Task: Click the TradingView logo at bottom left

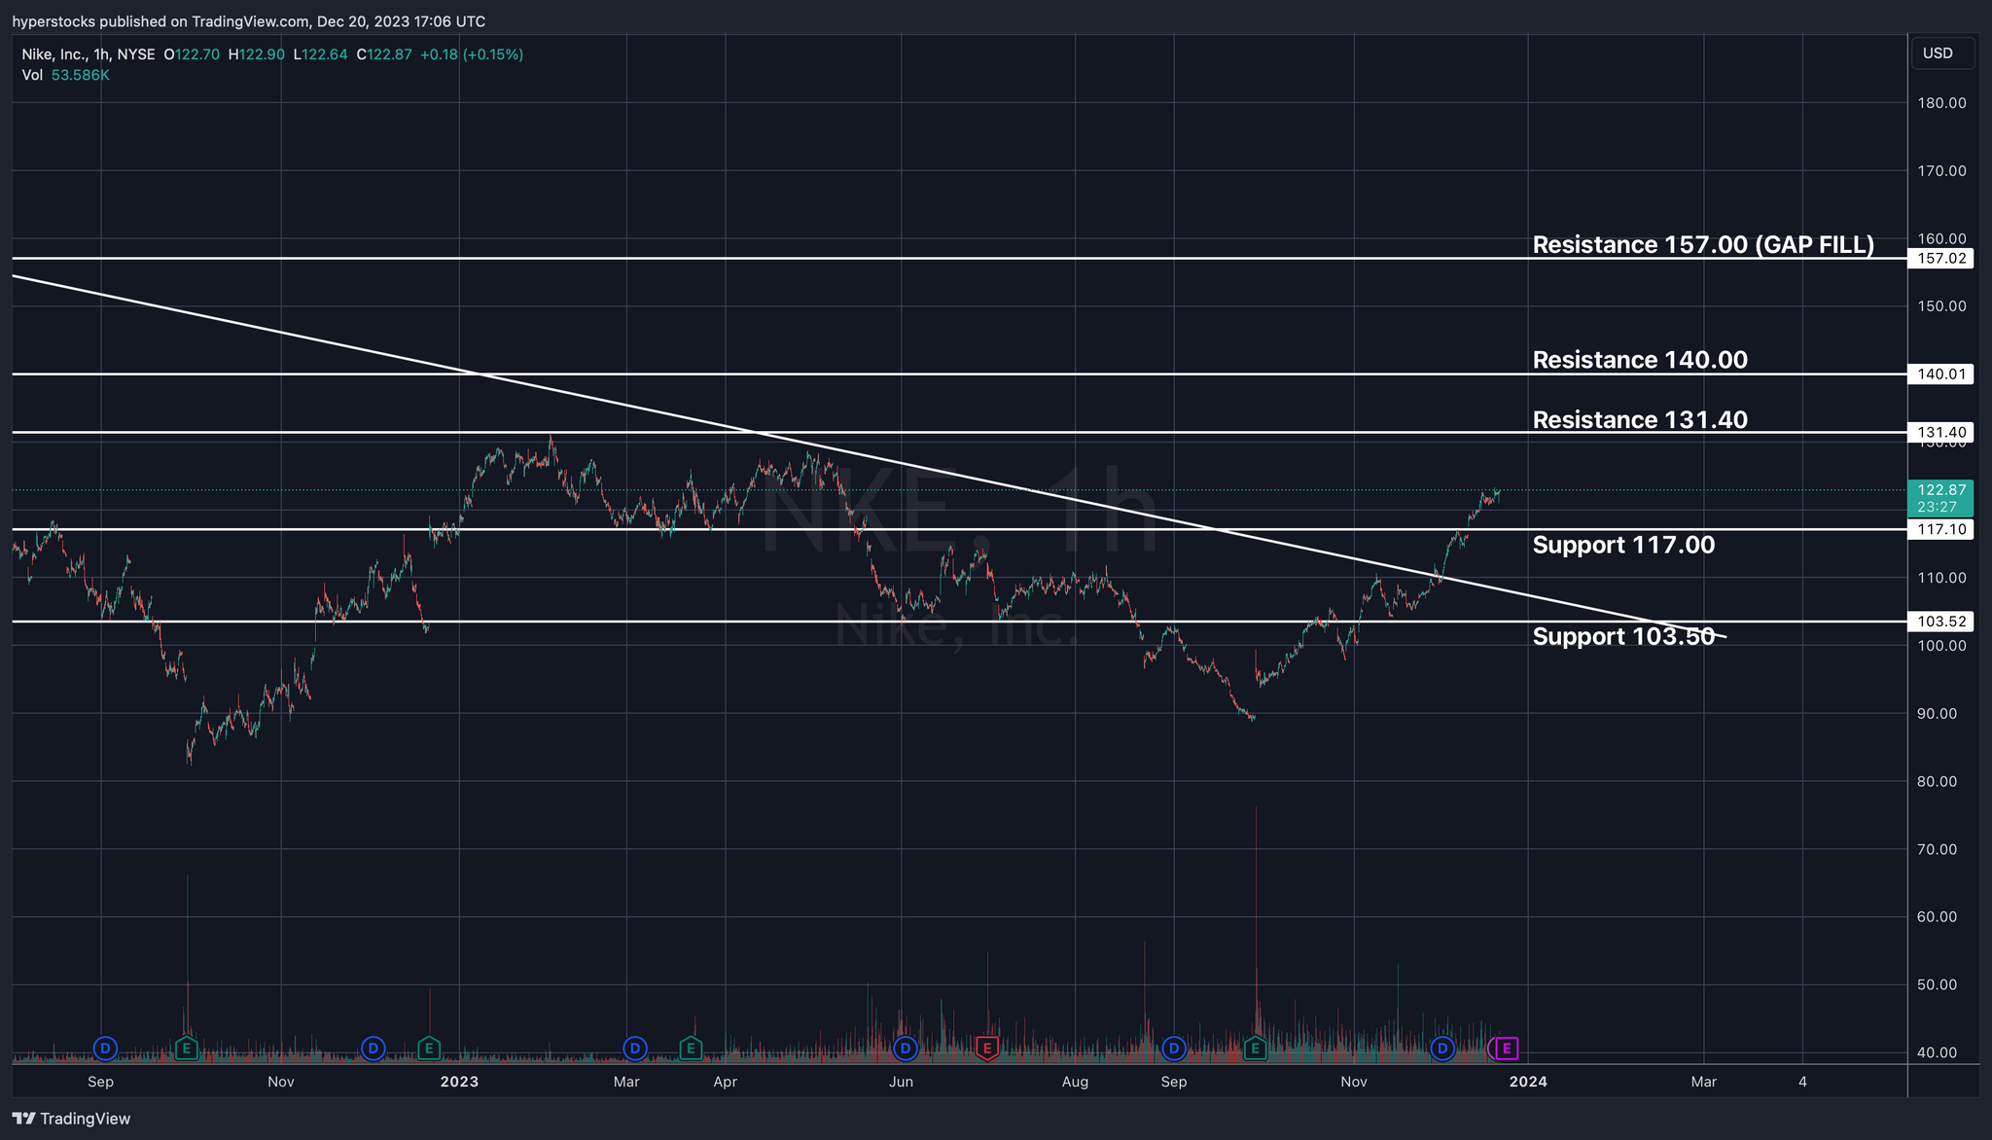Action: tap(71, 1119)
